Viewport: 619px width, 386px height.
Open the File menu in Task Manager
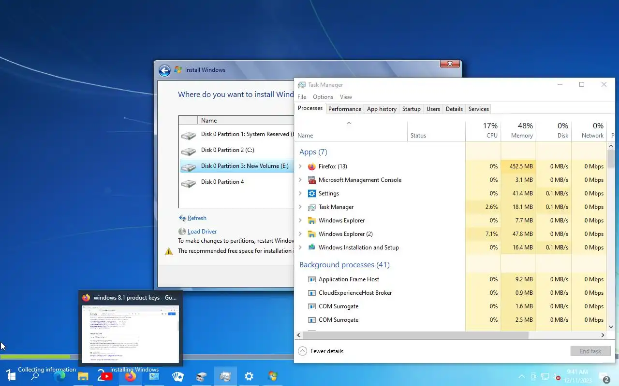(x=302, y=97)
